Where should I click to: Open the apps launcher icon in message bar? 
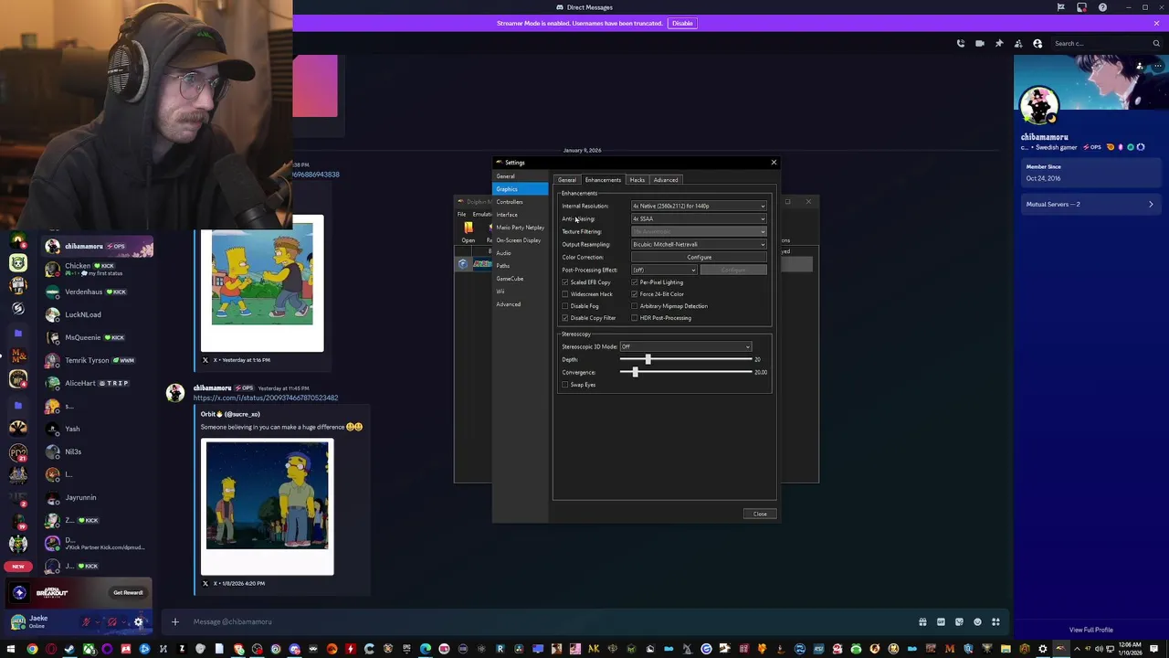[995, 621]
